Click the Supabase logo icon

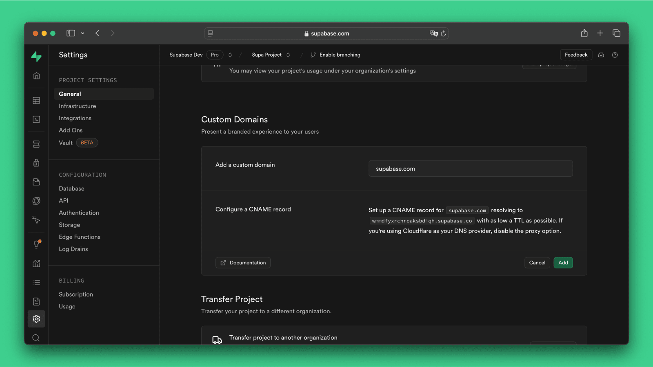(x=36, y=56)
